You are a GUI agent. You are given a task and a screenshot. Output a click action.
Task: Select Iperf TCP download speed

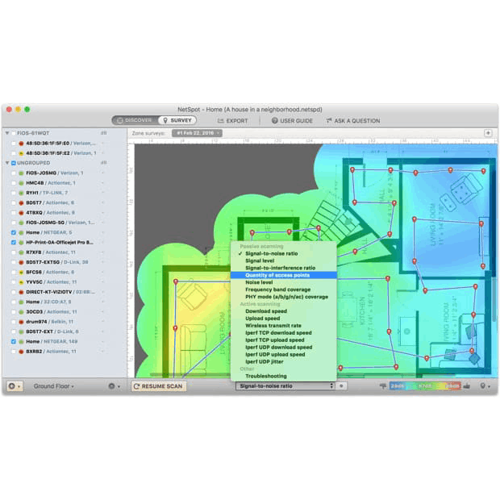tap(278, 333)
